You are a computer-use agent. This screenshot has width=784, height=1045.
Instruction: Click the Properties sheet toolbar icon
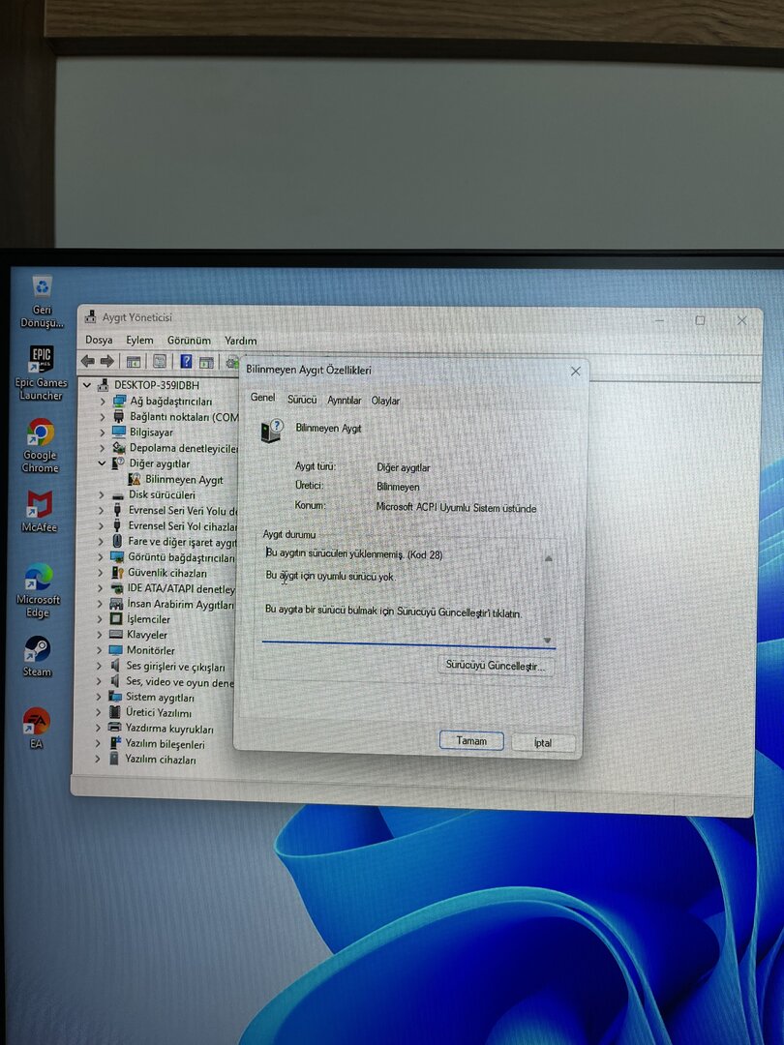coord(160,362)
